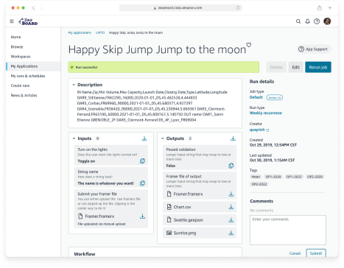
Task: Click the Edit button
Action: click(x=295, y=67)
